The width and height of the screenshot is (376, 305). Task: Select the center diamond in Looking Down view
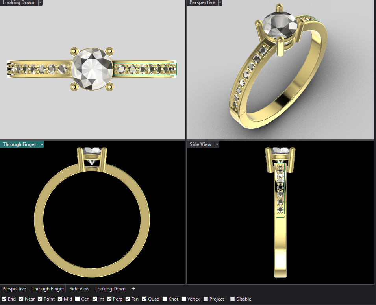[x=92, y=69]
